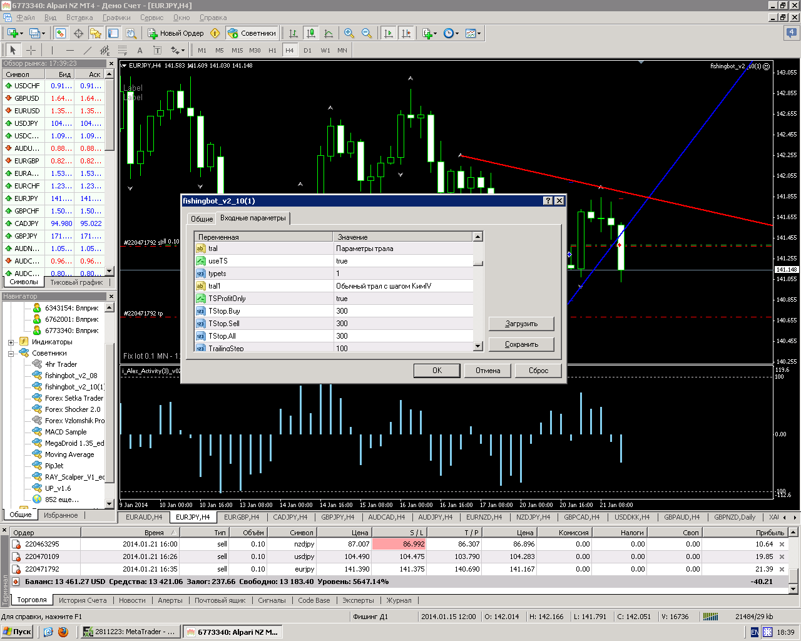801x641 pixels.
Task: Open the Strategy Tester magnifier icon
Action: pyautogui.click(x=131, y=33)
